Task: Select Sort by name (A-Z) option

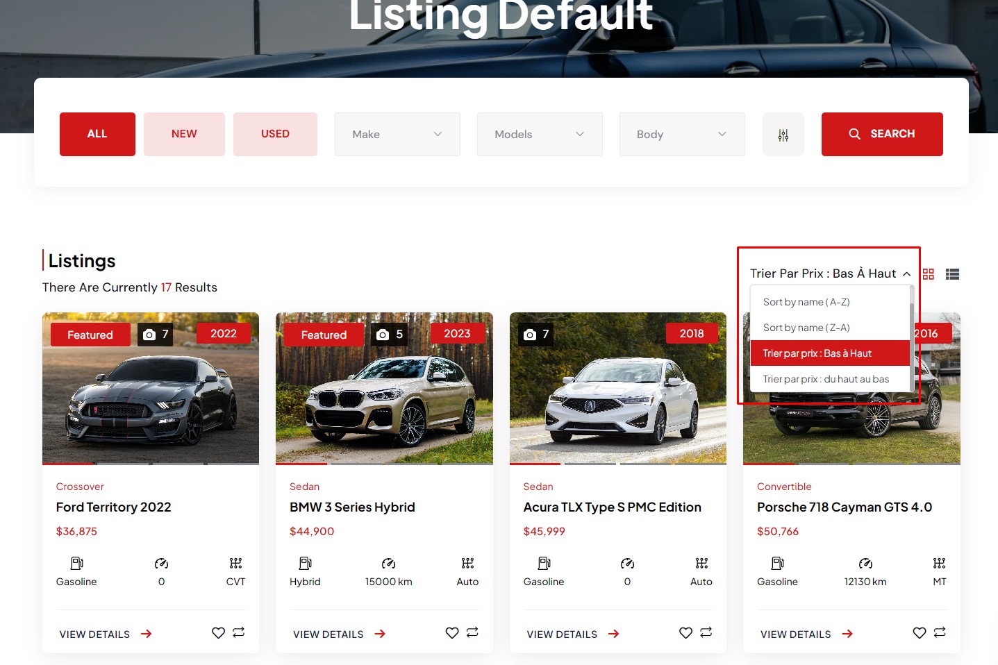Action: (830, 302)
